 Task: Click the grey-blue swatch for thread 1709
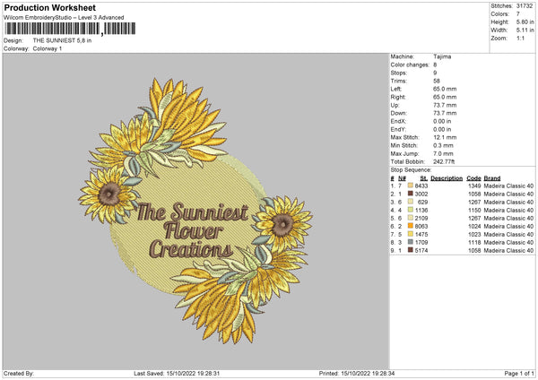click(x=411, y=242)
